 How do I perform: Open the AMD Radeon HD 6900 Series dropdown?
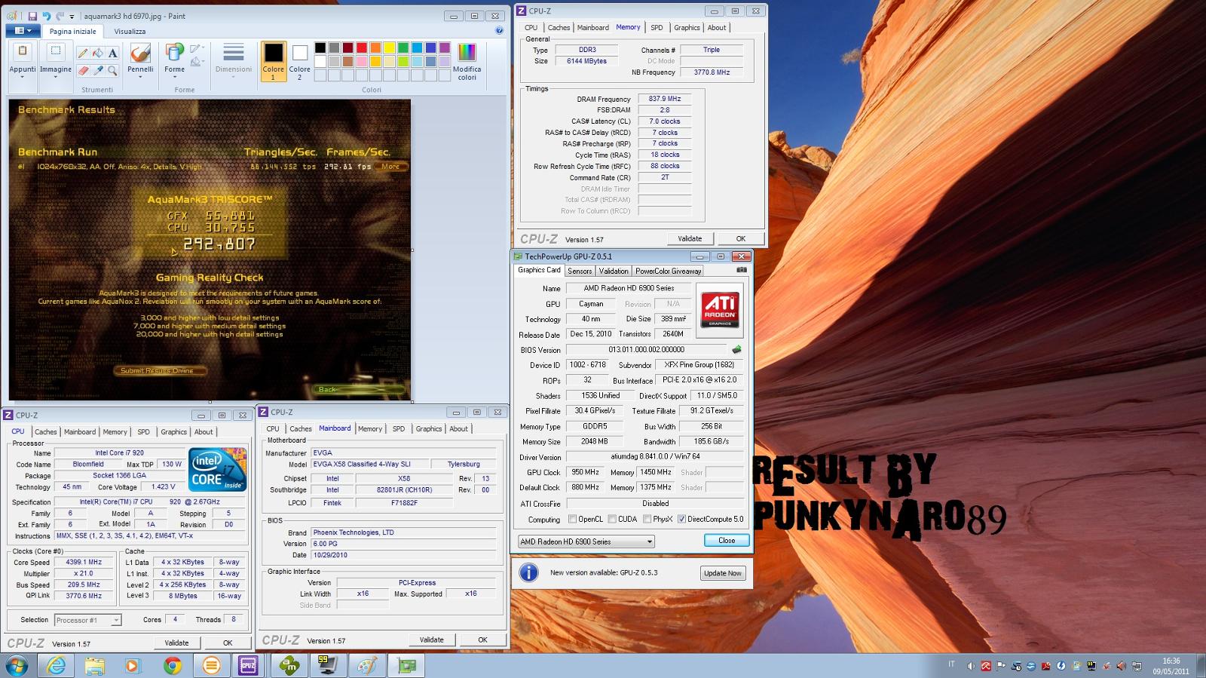tap(586, 541)
